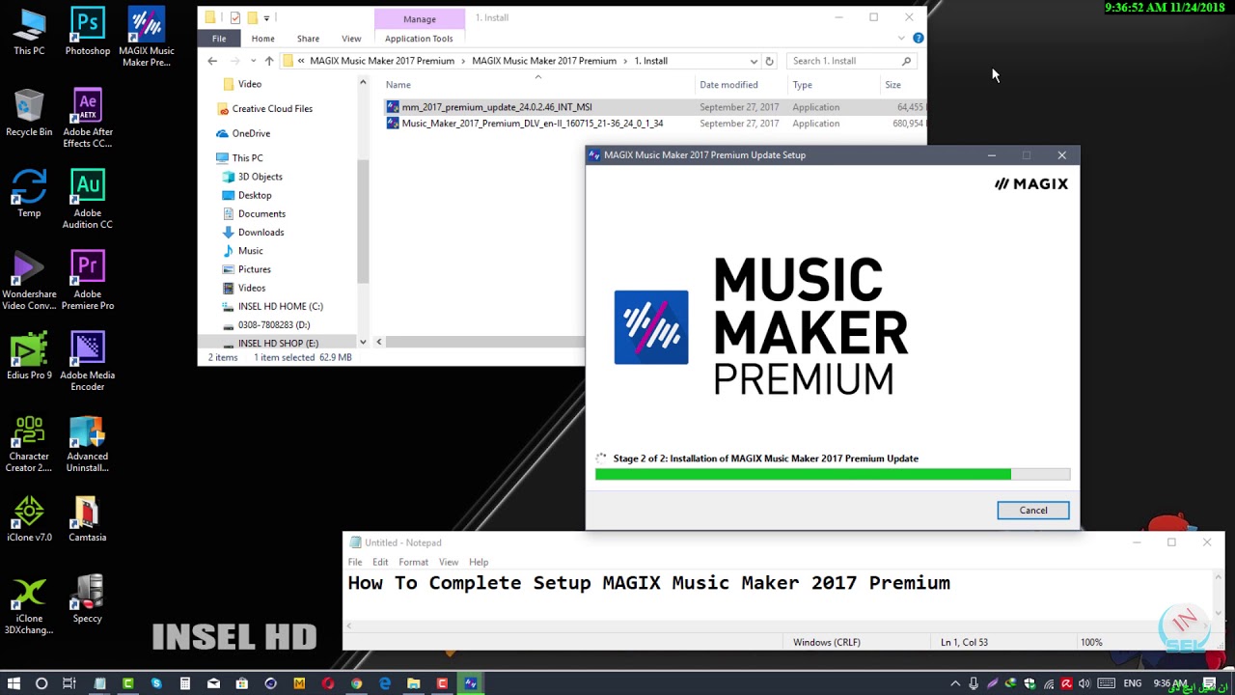Open the View ribbon tab in Explorer
Screen dimensions: 1235x695
point(351,39)
